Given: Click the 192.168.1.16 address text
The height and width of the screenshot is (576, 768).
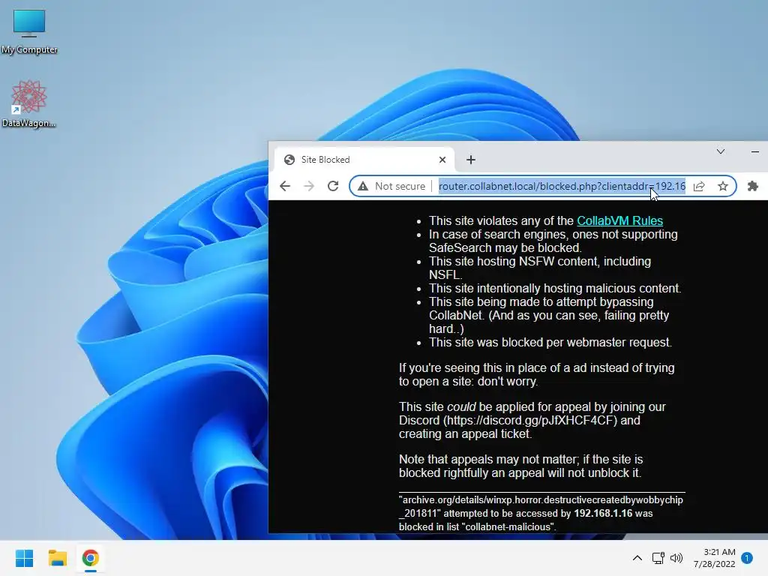Looking at the screenshot, I should pyautogui.click(x=603, y=513).
